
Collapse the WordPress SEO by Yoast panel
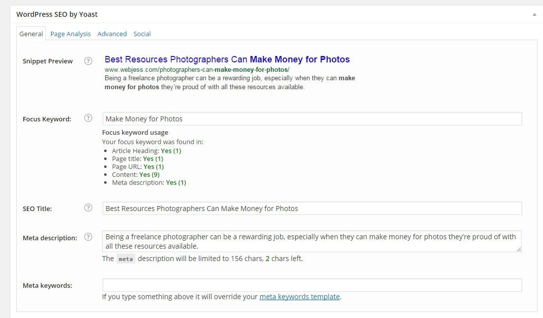tap(535, 14)
